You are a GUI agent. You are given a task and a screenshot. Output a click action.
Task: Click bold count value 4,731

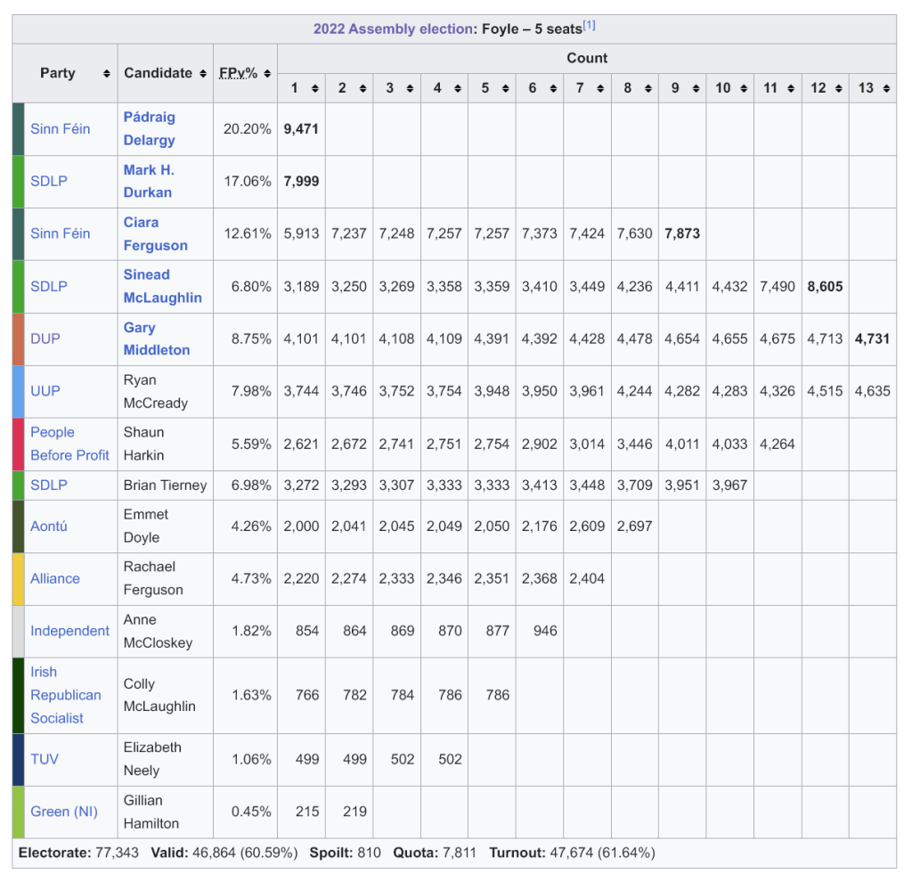(873, 339)
